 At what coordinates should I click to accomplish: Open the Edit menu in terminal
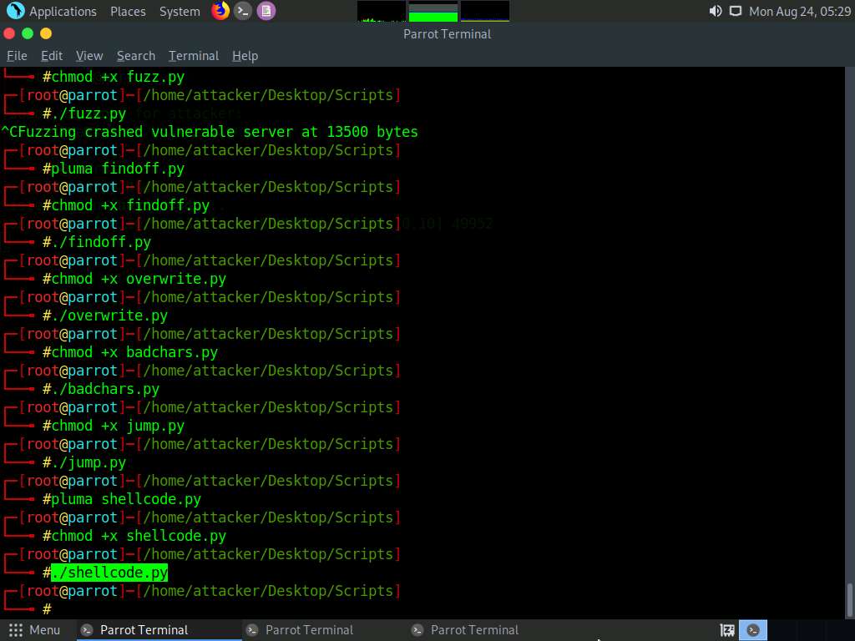point(52,56)
